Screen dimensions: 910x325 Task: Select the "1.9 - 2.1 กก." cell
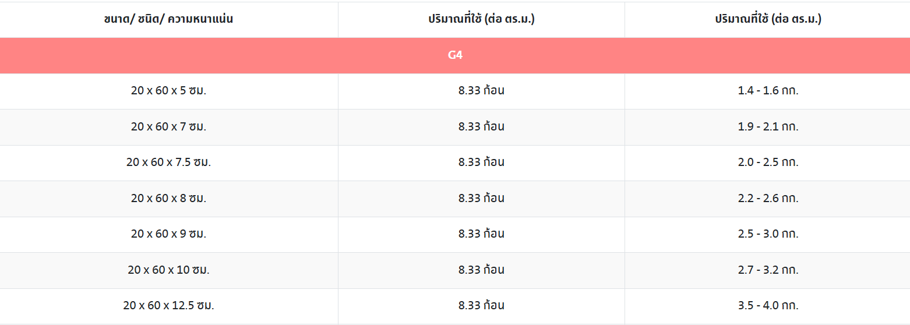pos(768,126)
